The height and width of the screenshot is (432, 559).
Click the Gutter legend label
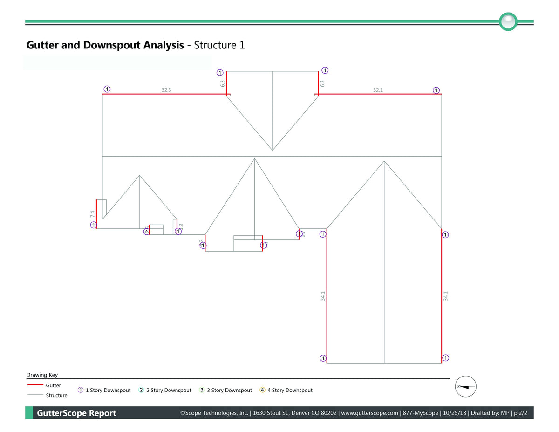(54, 385)
